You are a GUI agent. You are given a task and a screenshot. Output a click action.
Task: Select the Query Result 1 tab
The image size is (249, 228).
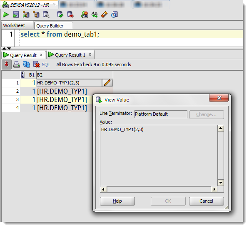[x=70, y=55]
